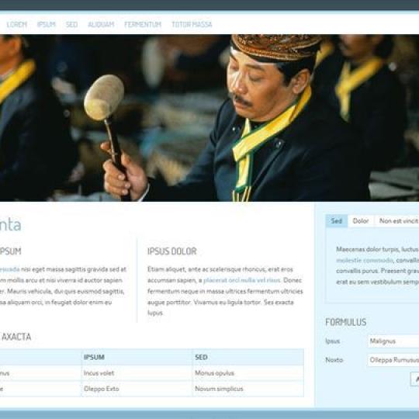Select SED in the top navigation

[x=71, y=25]
